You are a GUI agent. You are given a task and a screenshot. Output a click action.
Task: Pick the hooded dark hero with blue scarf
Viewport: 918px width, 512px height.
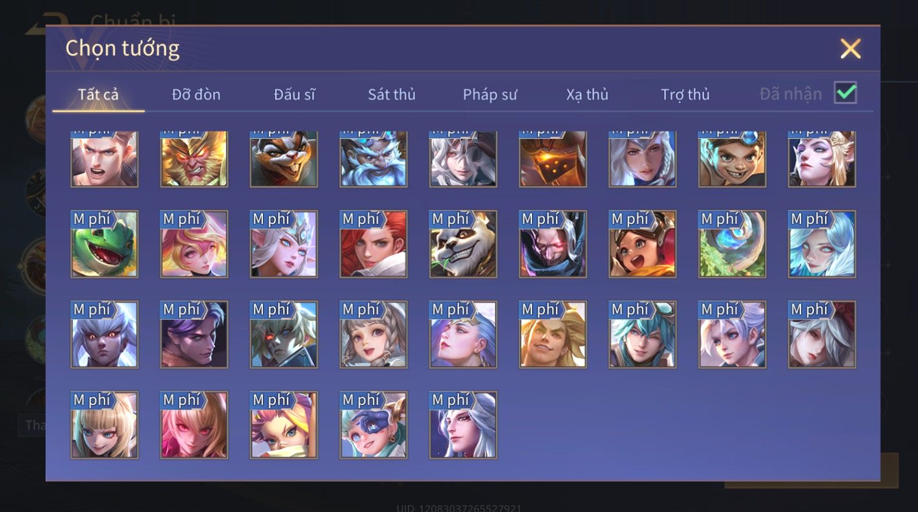(553, 244)
